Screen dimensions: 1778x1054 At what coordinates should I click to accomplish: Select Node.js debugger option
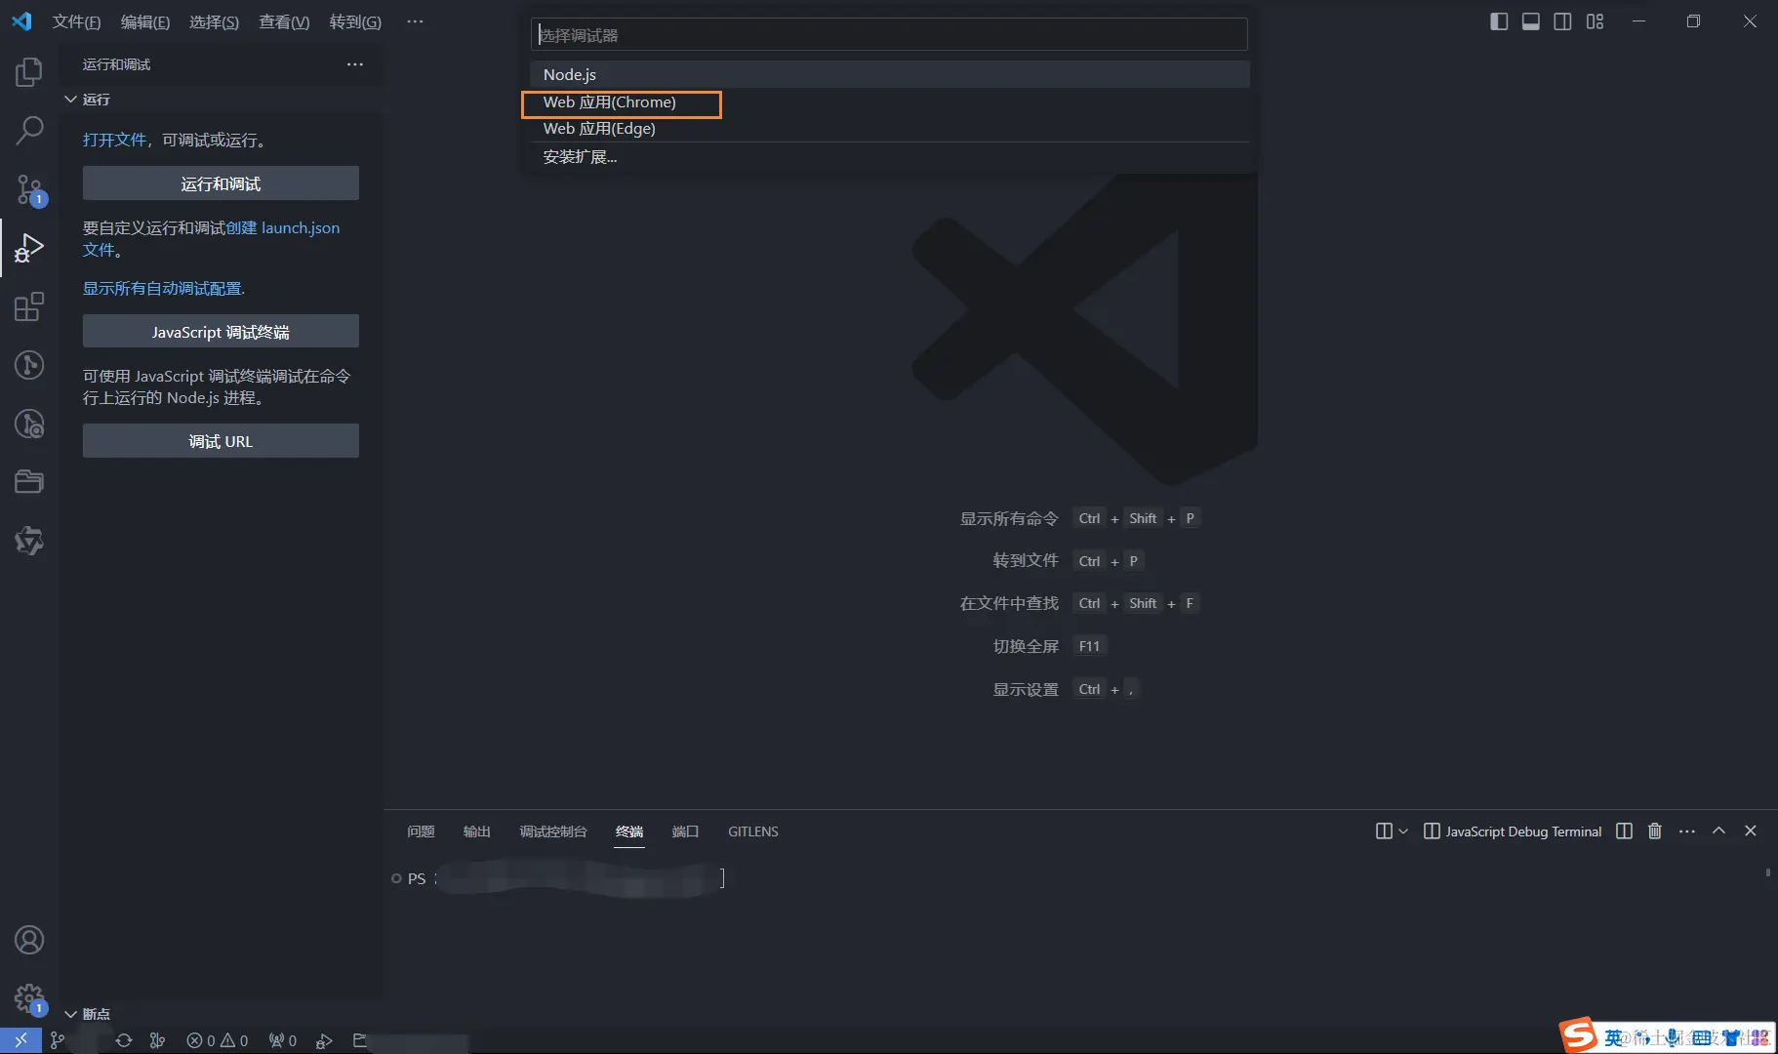889,74
